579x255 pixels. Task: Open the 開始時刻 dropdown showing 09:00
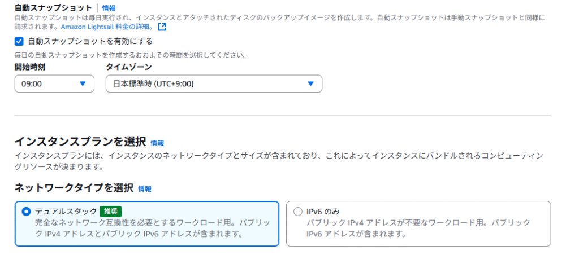point(54,83)
